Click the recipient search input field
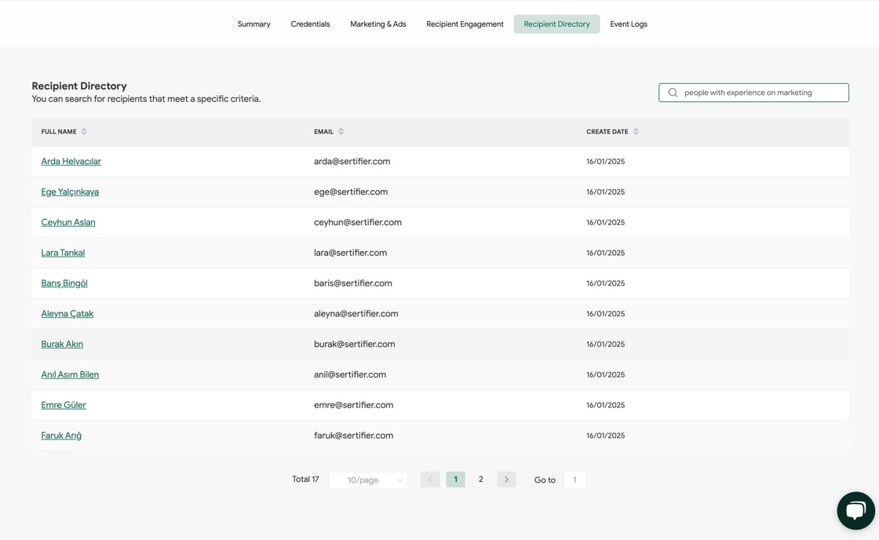This screenshot has height=540, width=879. pyautogui.click(x=753, y=93)
